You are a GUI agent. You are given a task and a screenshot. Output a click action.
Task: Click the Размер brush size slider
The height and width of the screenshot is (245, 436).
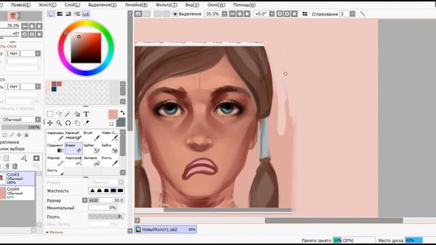[x=106, y=200]
